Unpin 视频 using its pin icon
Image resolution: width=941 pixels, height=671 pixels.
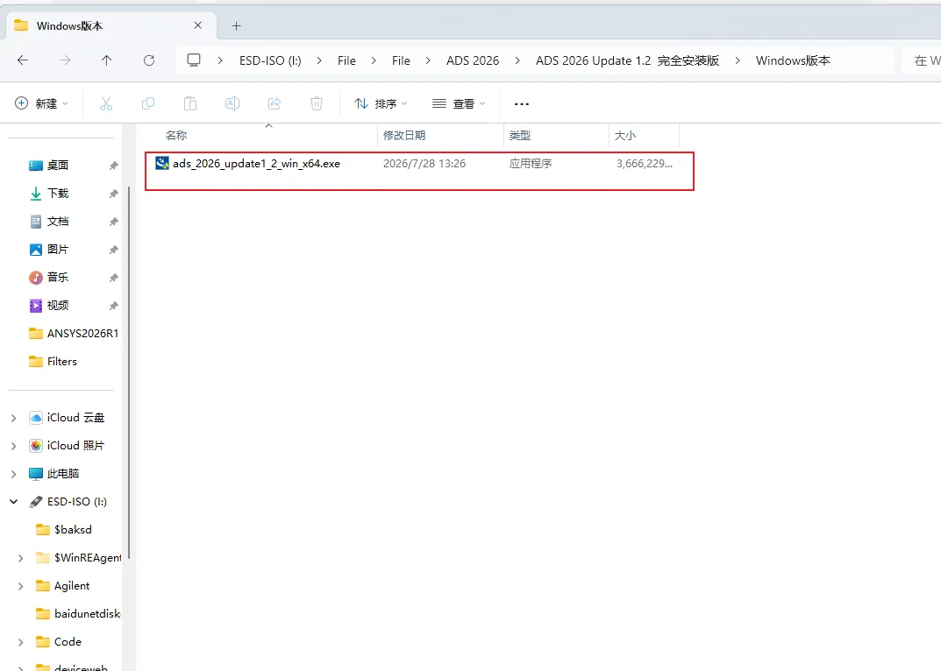tap(113, 306)
